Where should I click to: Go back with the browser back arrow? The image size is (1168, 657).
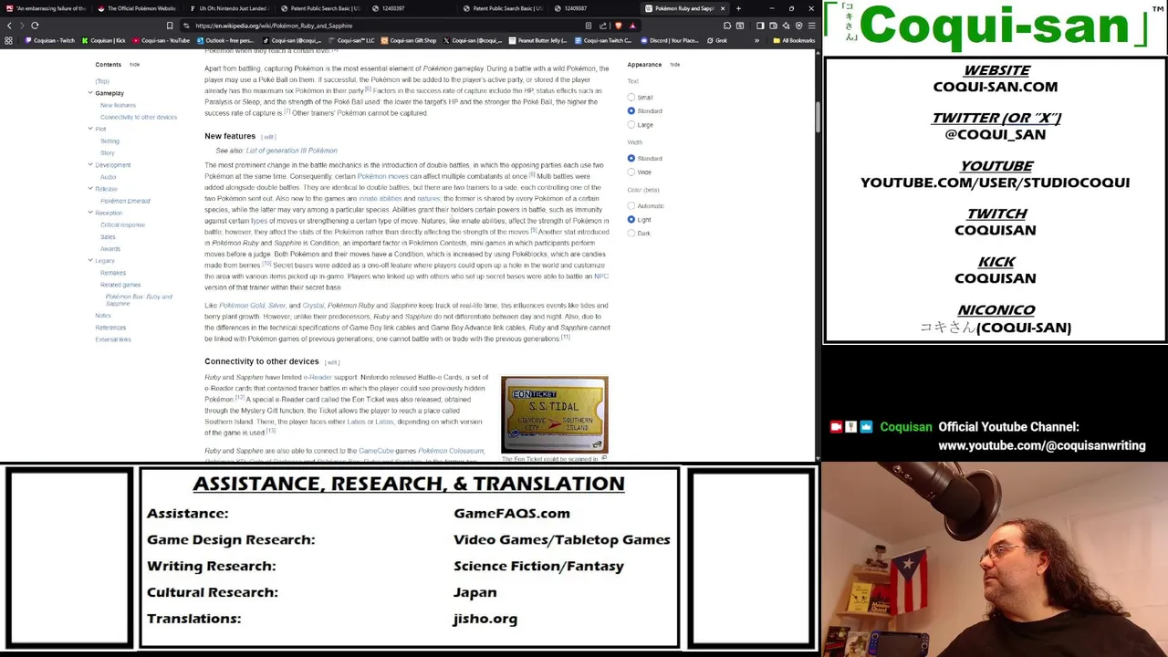(9, 26)
